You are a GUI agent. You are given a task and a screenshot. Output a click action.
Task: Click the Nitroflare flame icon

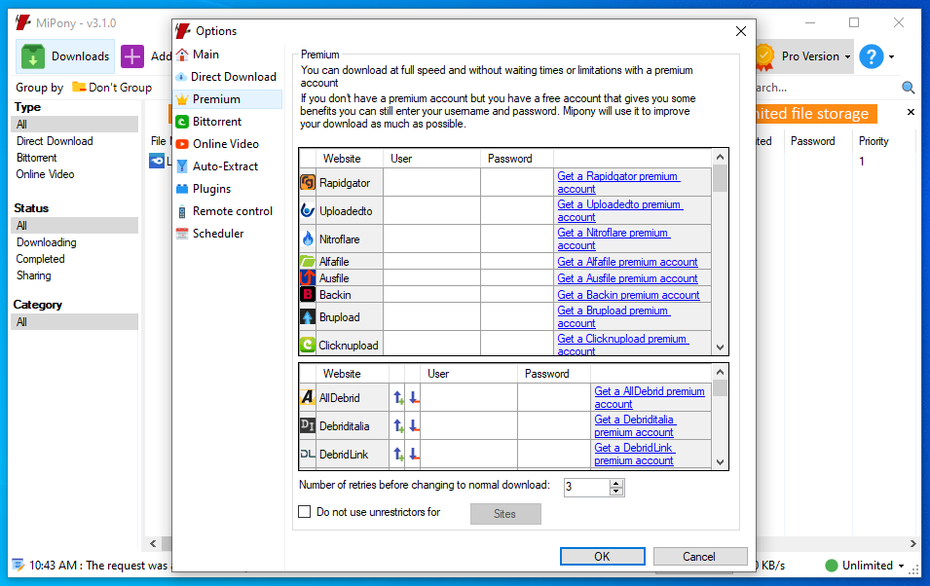(x=308, y=239)
